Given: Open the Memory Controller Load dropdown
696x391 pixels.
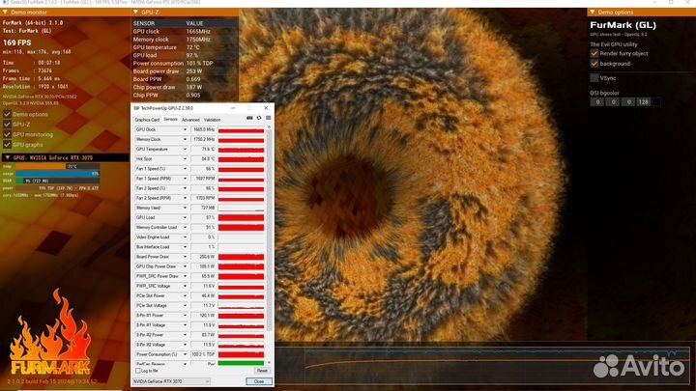Looking at the screenshot, I should click(x=185, y=228).
